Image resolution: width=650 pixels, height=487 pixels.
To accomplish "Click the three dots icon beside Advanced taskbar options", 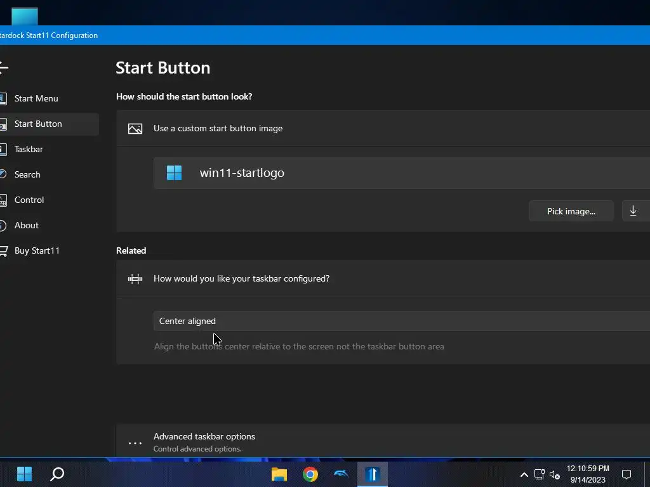I will point(135,443).
